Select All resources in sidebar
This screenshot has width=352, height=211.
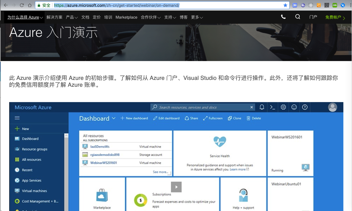point(28,160)
